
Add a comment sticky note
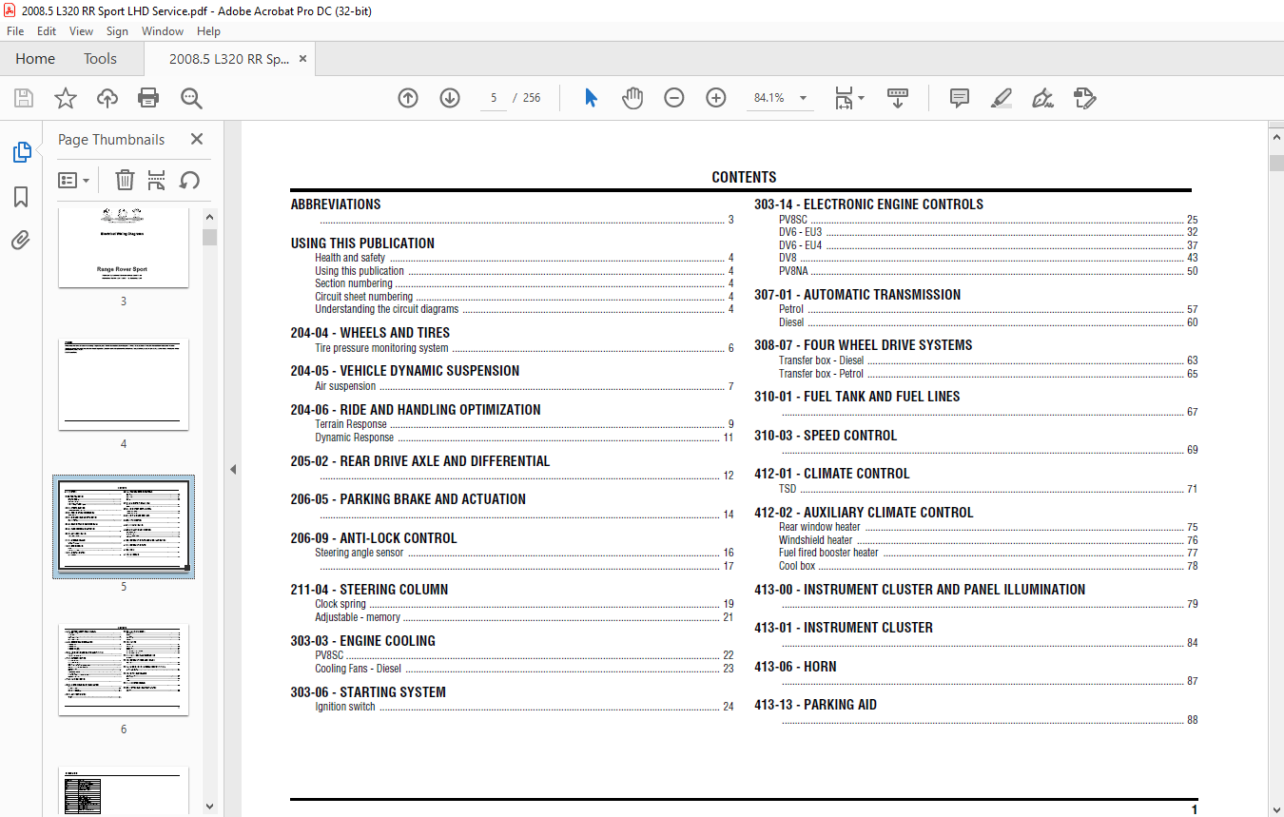(x=960, y=98)
